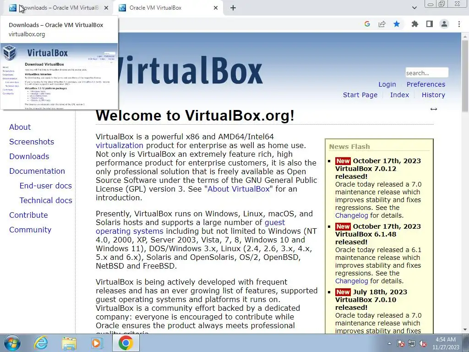469x352 pixels.
Task: Open Downloads in the sidebar
Action: [x=29, y=156]
